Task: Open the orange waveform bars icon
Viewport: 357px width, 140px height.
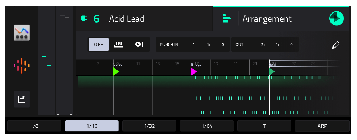Action: click(x=22, y=66)
